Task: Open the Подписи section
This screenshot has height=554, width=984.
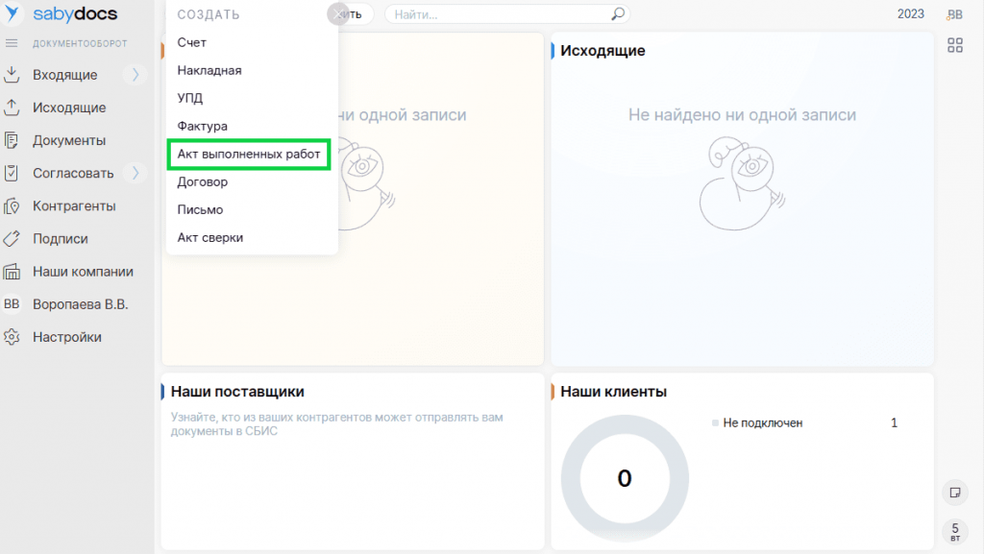Action: pos(60,239)
